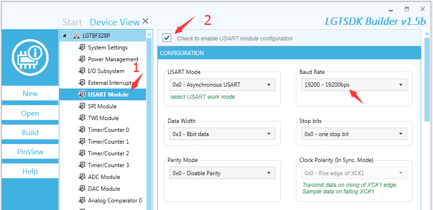Select ADC Module in the device tree

point(104,177)
